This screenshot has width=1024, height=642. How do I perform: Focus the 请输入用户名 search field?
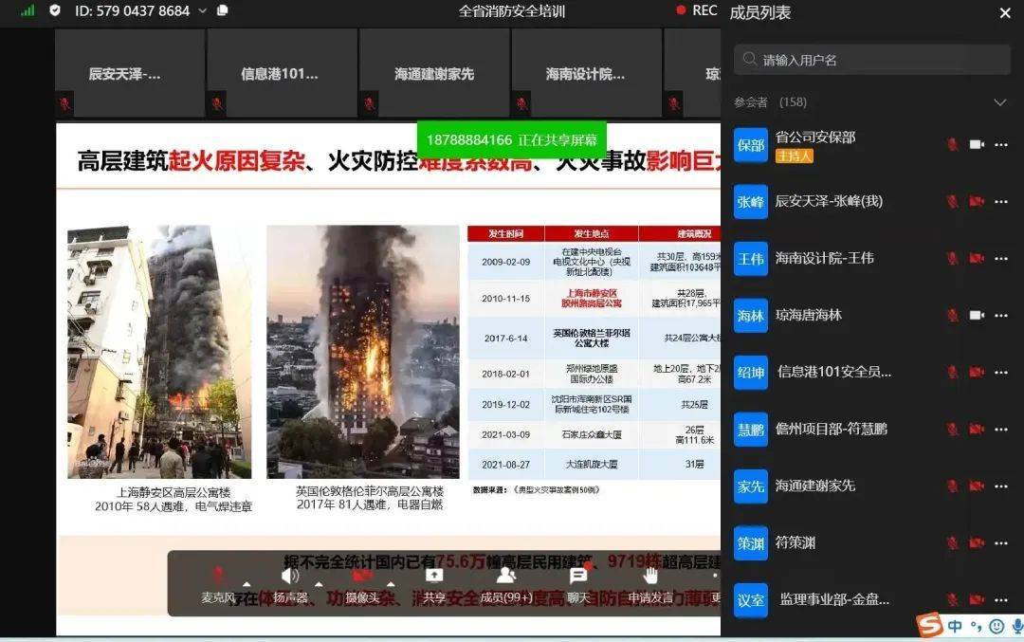pyautogui.click(x=872, y=60)
